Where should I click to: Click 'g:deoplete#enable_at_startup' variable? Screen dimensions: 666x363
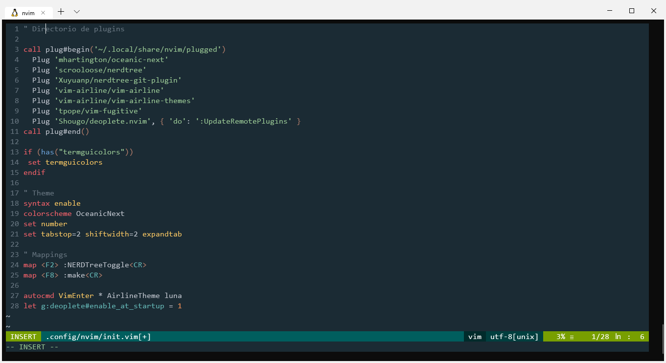[x=102, y=306]
